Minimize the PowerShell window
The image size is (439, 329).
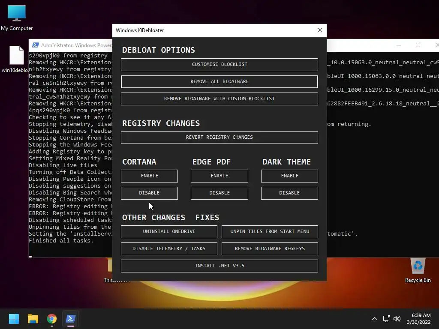pos(399,45)
